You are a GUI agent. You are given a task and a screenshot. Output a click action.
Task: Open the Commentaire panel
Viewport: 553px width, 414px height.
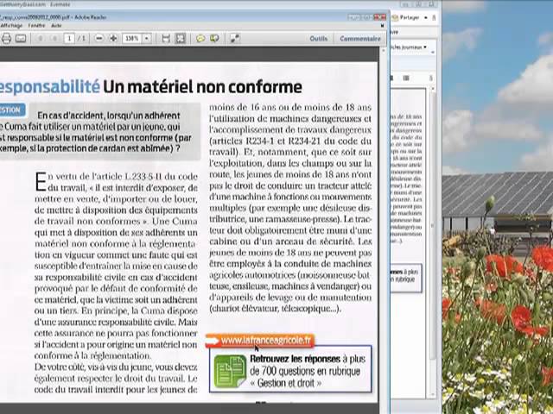tap(360, 39)
